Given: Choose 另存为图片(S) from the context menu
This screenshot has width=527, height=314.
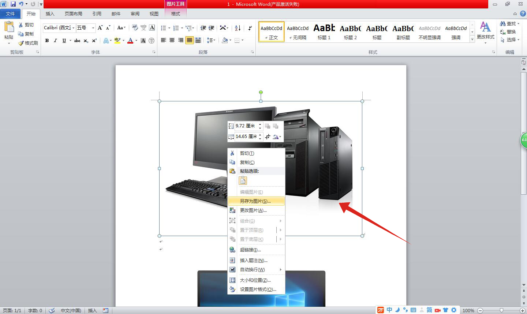Looking at the screenshot, I should click(256, 201).
